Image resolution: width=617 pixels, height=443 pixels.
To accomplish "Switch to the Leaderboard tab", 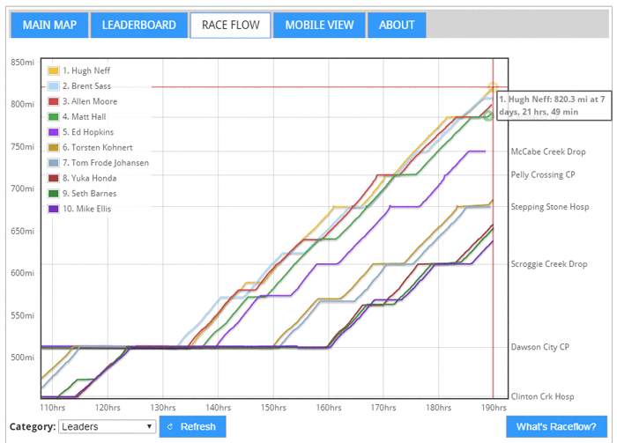I will (x=138, y=25).
